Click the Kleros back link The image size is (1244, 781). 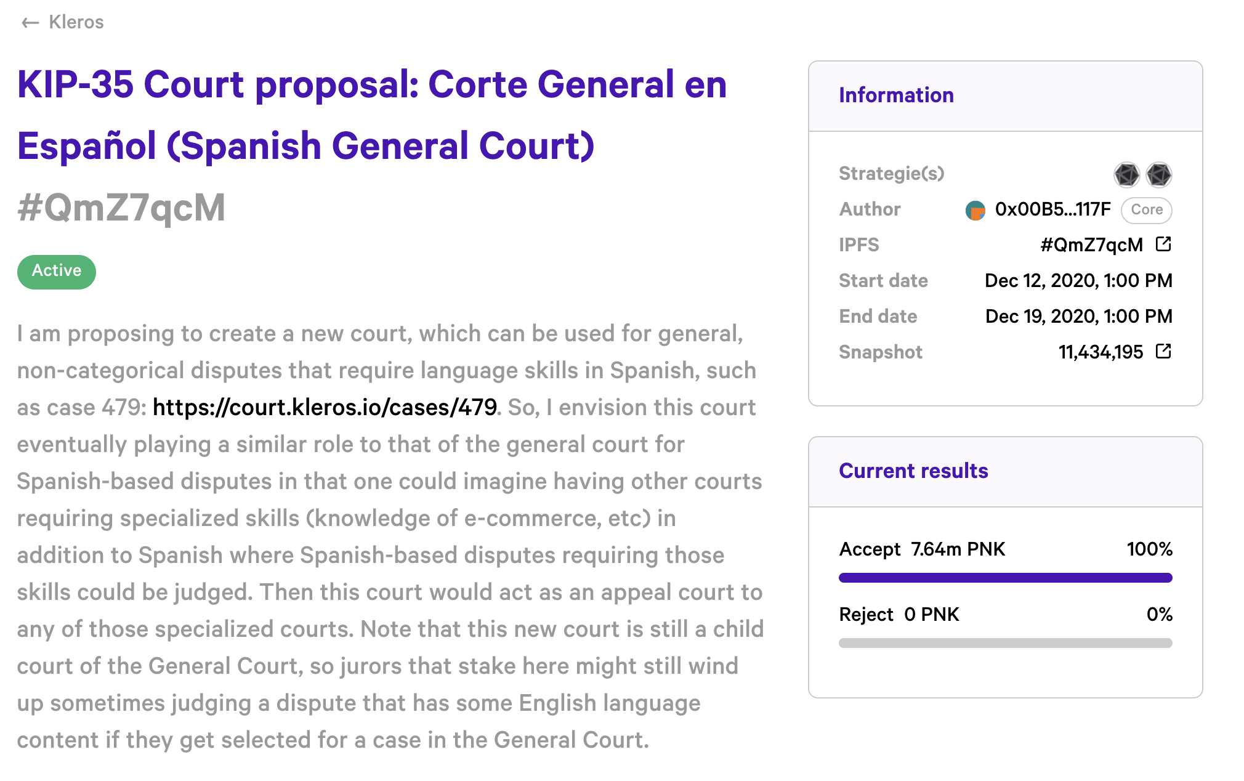pyautogui.click(x=76, y=22)
